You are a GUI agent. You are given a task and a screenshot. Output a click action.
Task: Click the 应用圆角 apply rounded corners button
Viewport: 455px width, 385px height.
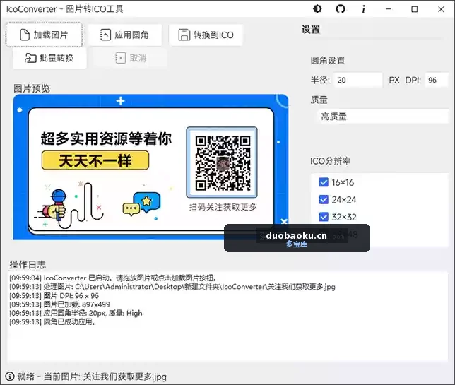tap(125, 35)
